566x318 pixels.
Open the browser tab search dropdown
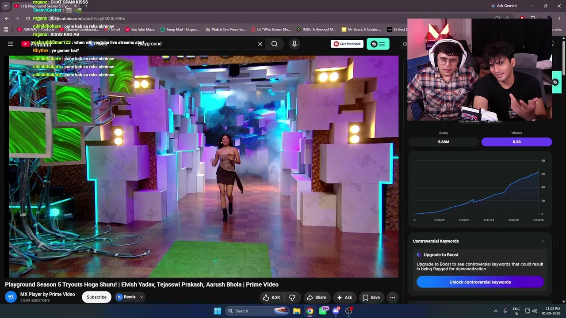6,6
